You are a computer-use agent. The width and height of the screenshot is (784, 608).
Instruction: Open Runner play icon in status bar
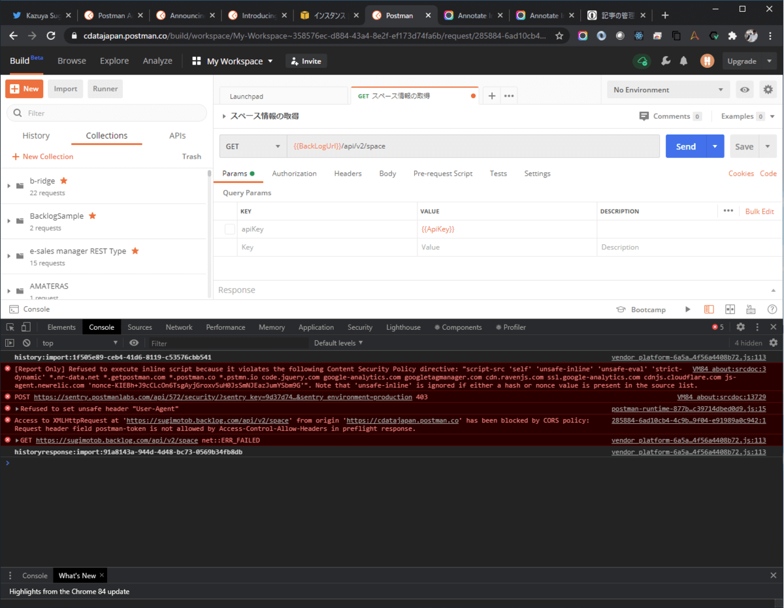point(687,310)
